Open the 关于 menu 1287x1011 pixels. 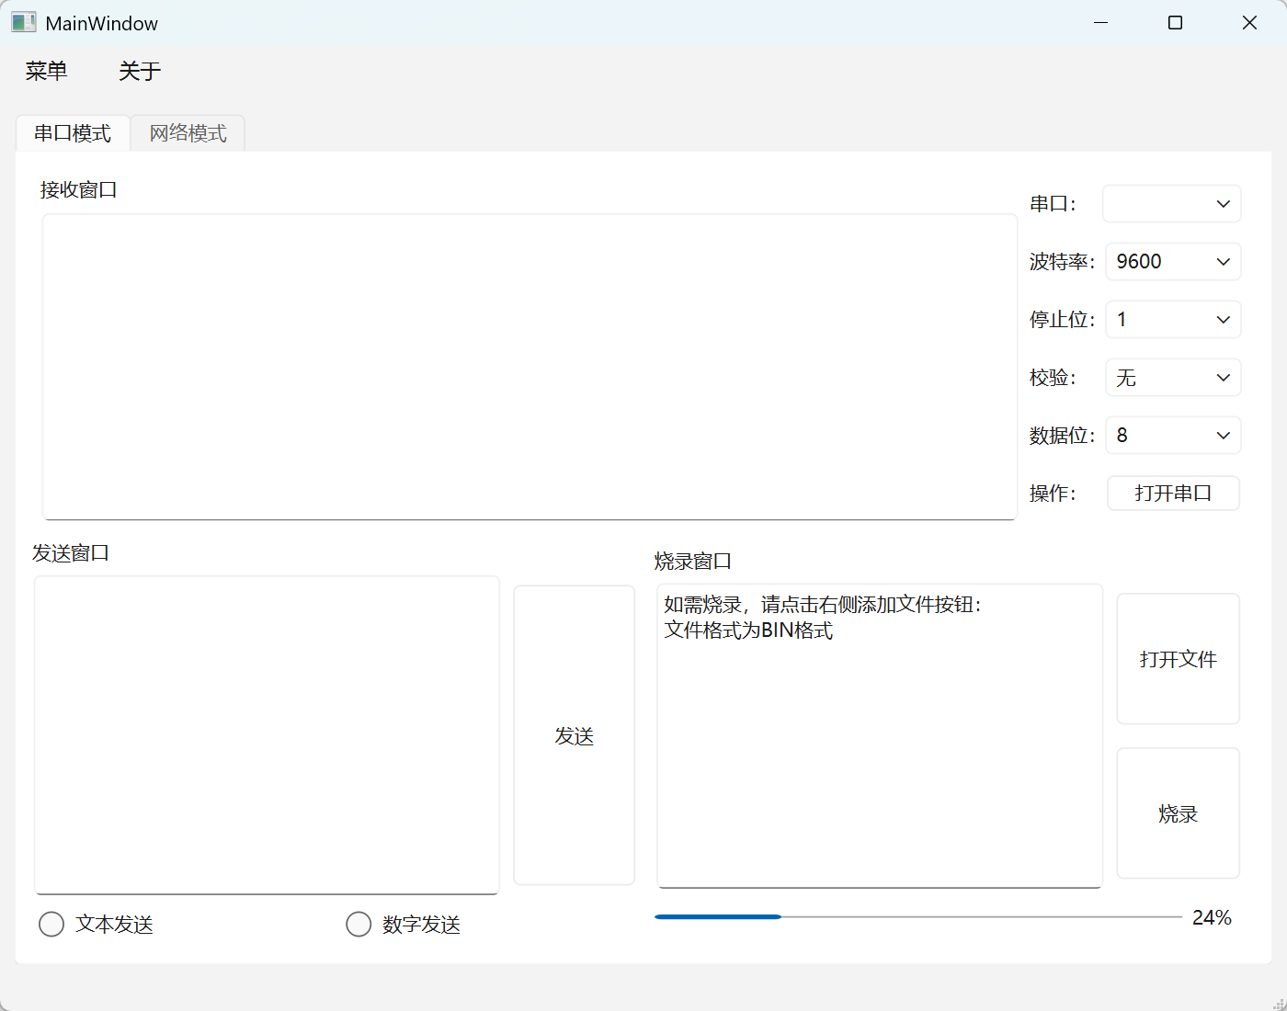tap(140, 72)
